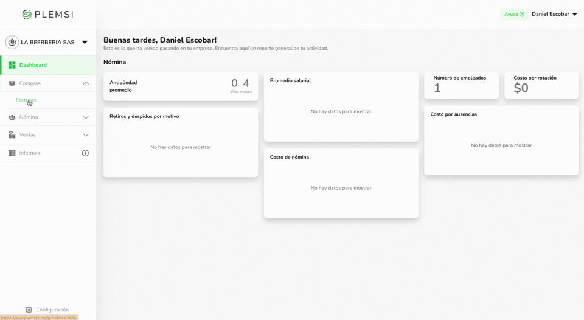Open the company switcher dropdown arrow
Viewport: 584px width, 320px height.
pyautogui.click(x=85, y=42)
